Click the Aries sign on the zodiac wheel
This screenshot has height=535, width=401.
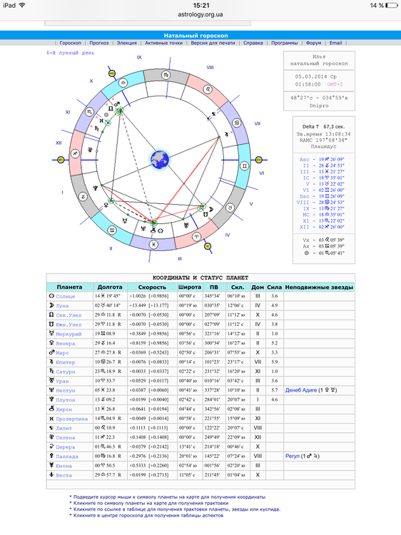(x=196, y=236)
